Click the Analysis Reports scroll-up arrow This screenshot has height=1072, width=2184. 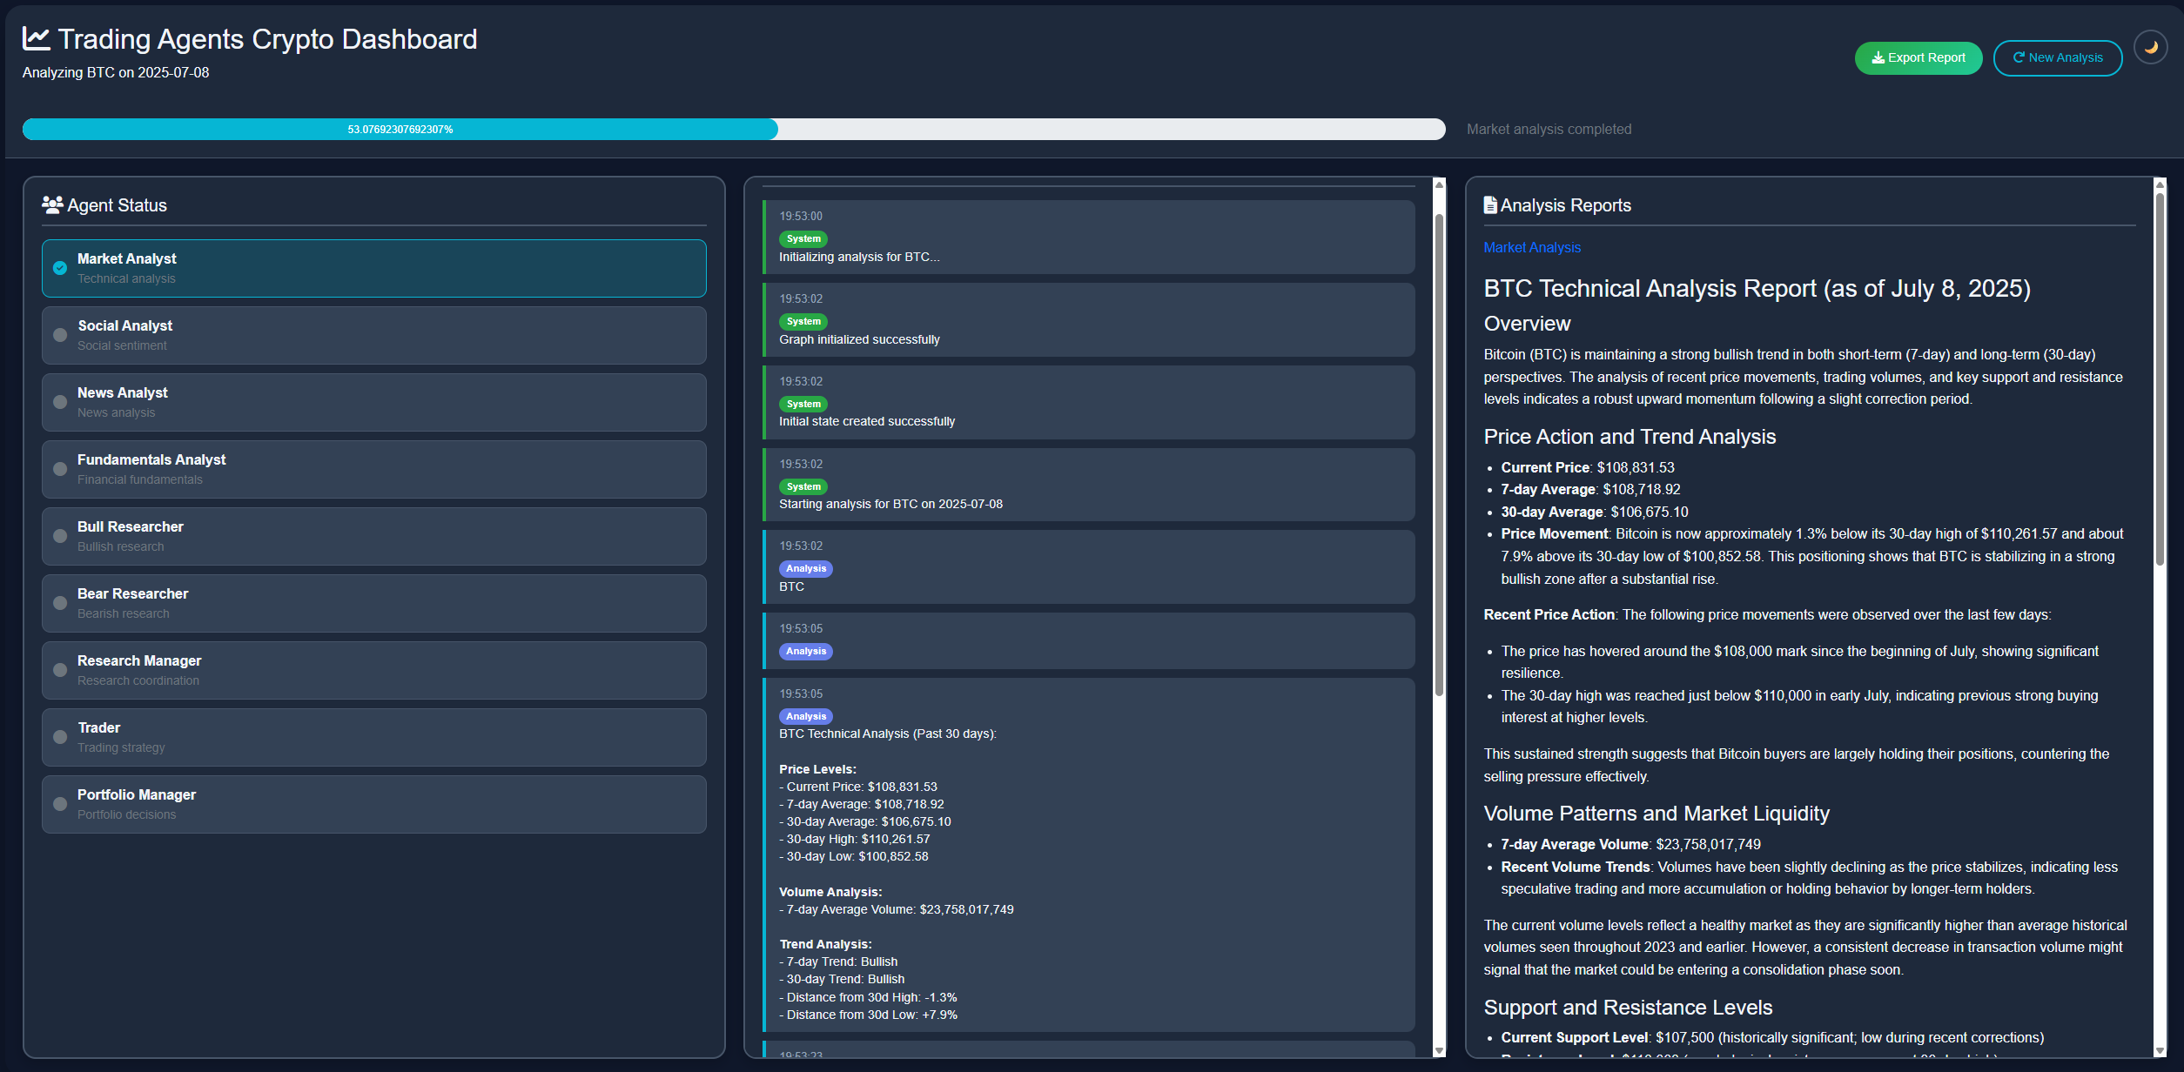[x=2160, y=184]
